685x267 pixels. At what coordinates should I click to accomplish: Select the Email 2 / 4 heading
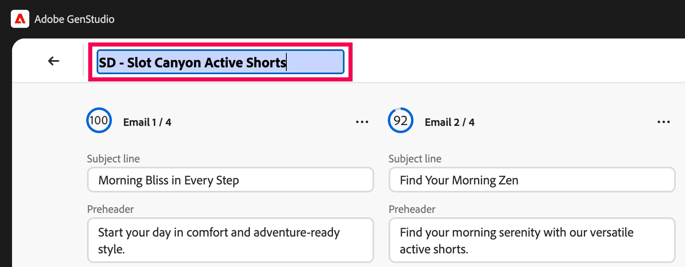[x=450, y=122]
